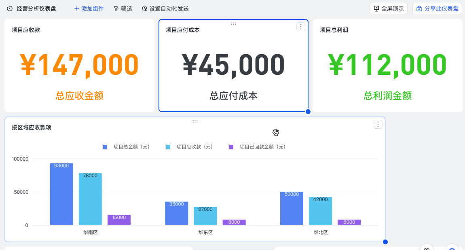Click the 添加组件 menu item
This screenshot has height=250, width=465.
pos(89,8)
